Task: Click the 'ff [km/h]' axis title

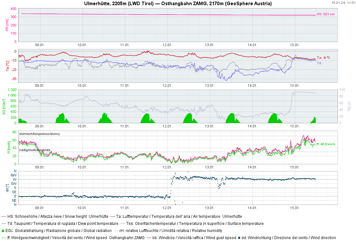Action: (x=9, y=147)
